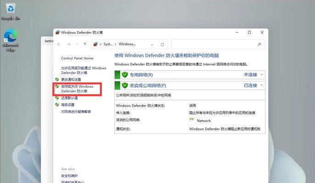Click shield icon beside 还原默认值
The image size is (315, 183).
(x=57, y=98)
